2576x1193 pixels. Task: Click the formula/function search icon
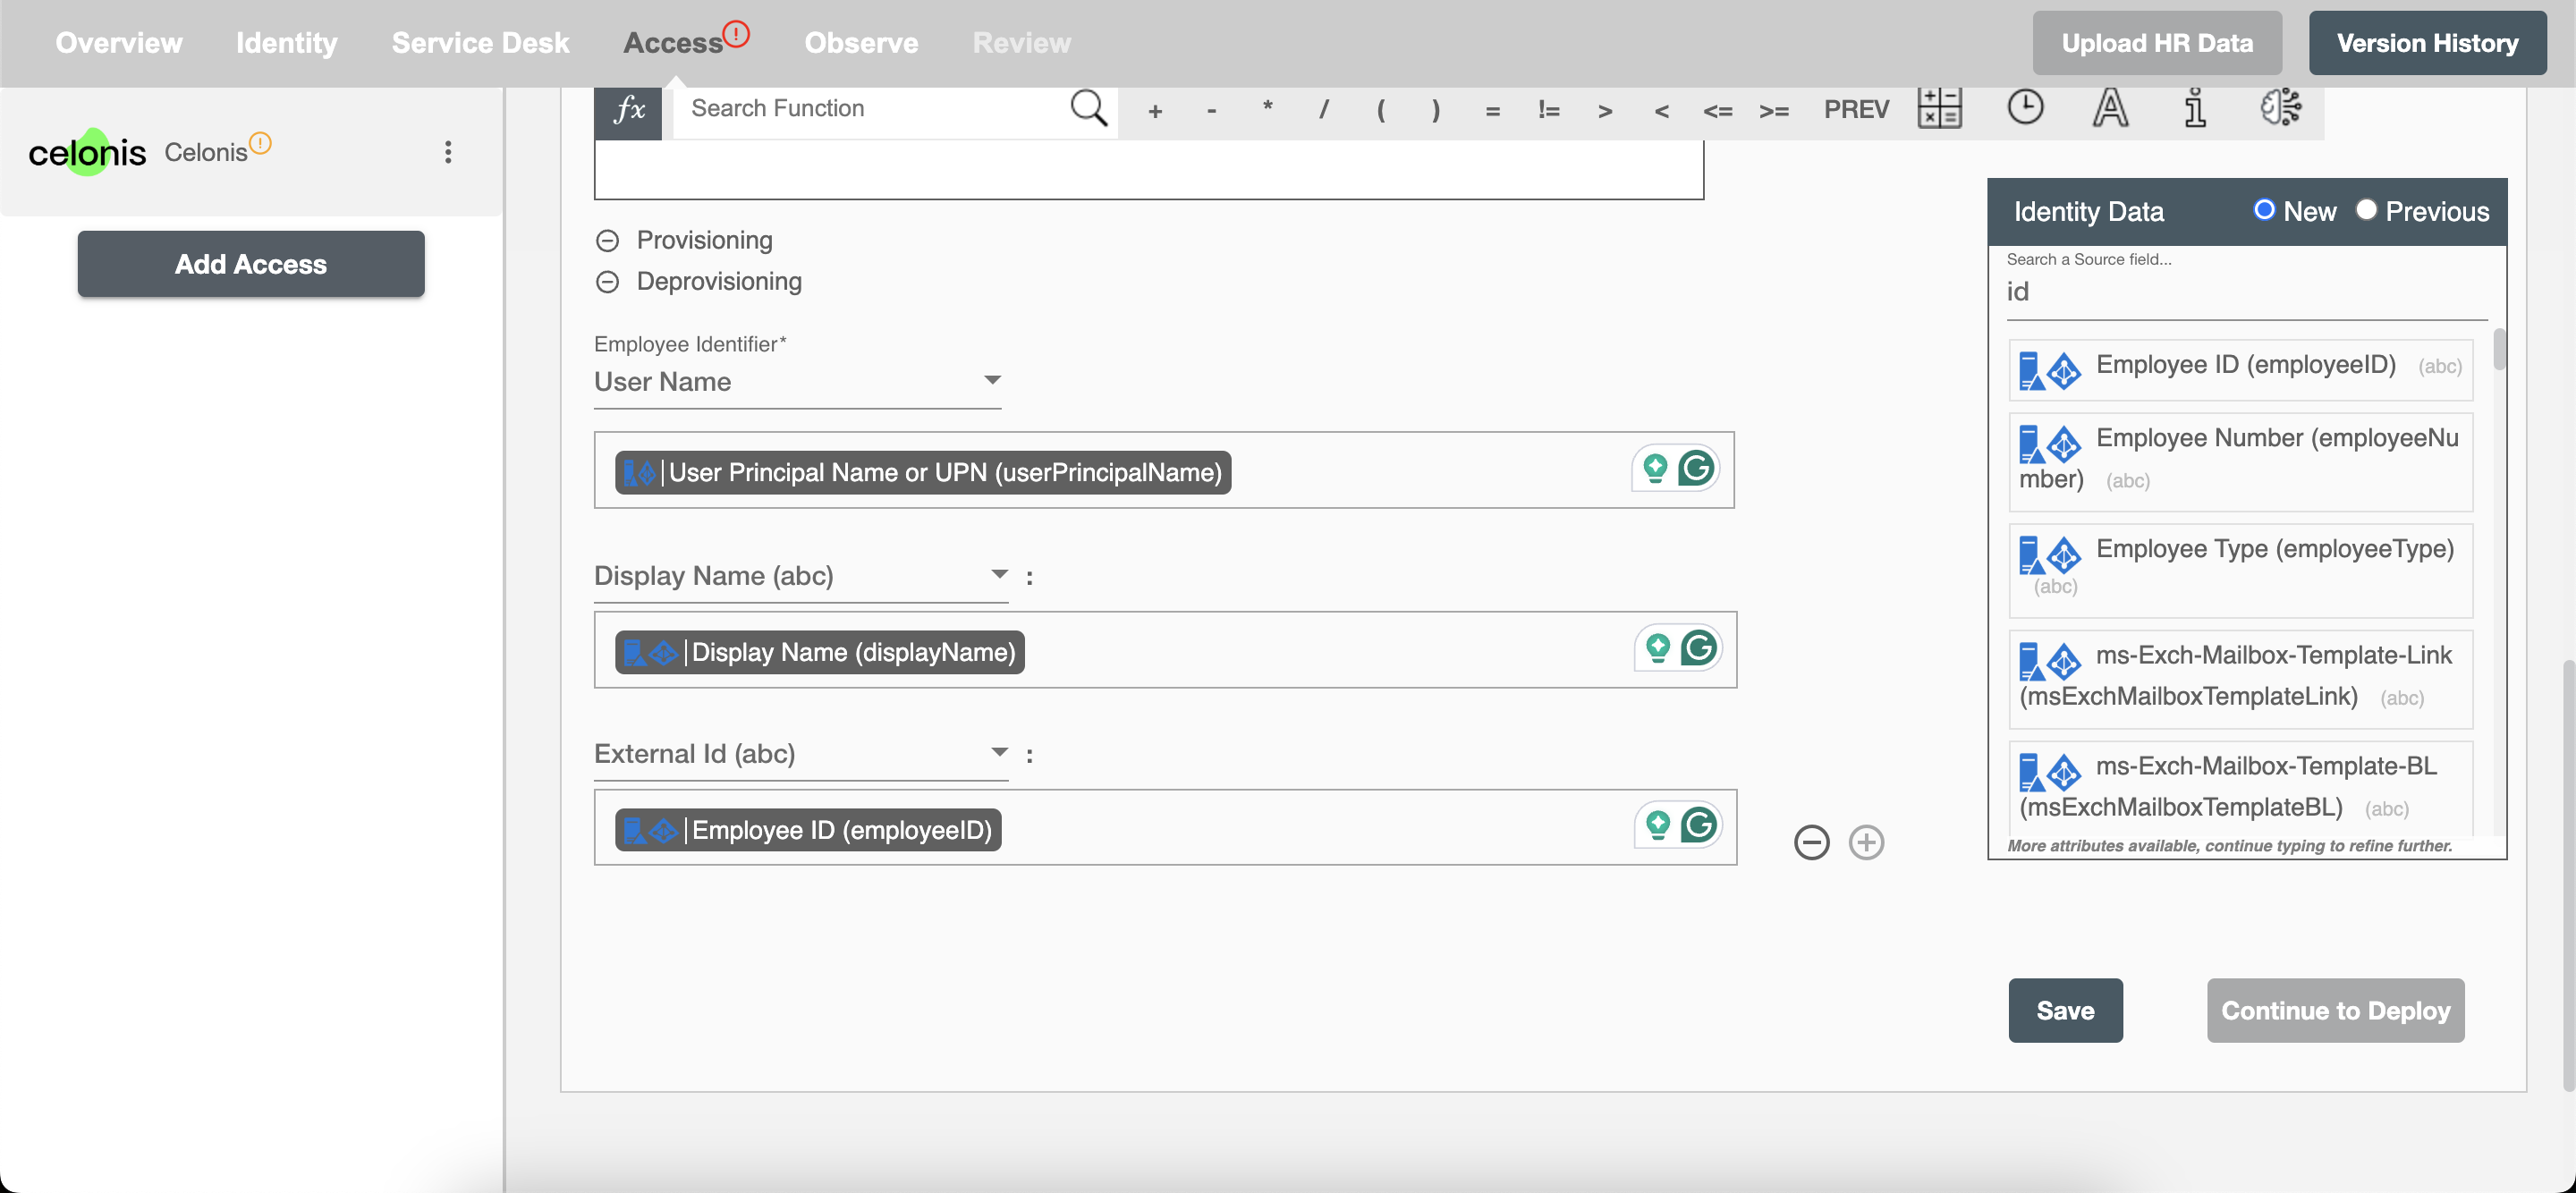click(1089, 106)
